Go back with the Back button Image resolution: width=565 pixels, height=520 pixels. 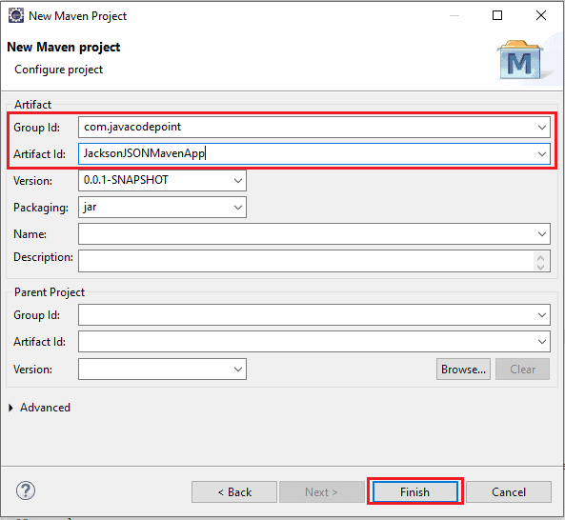pyautogui.click(x=234, y=492)
